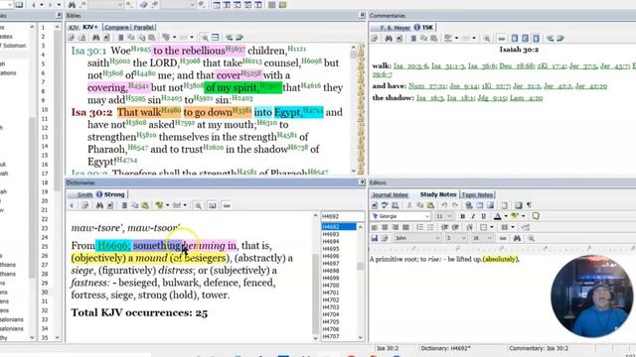Click the yellow note icon in Editor
Screen dimensions: 636x357
[x=536, y=216]
